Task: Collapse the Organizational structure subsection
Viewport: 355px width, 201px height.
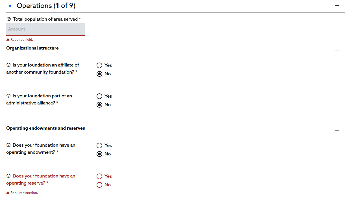Action: pyautogui.click(x=337, y=50)
